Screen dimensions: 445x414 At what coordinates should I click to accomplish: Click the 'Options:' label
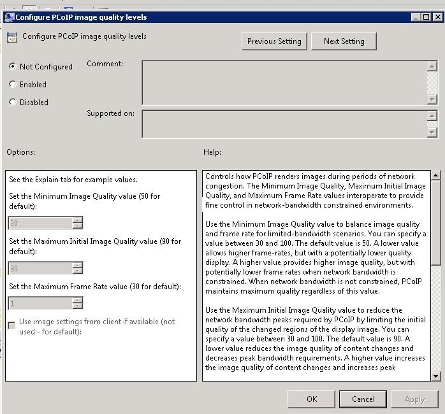pos(20,152)
